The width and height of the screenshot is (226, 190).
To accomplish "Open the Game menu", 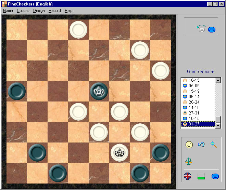I will tap(8, 11).
